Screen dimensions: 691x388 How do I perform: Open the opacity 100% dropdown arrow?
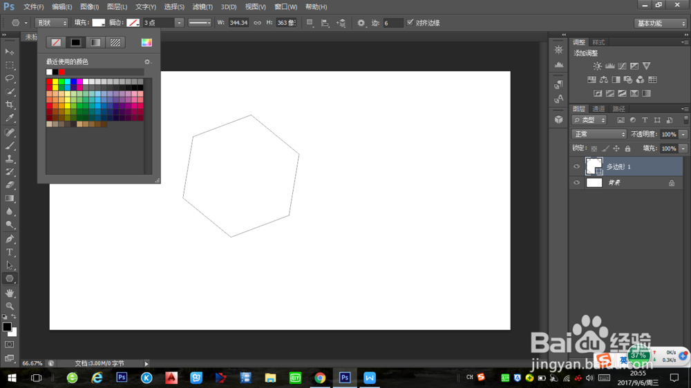[683, 134]
